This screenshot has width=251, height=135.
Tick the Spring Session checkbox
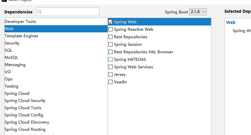coord(111,44)
